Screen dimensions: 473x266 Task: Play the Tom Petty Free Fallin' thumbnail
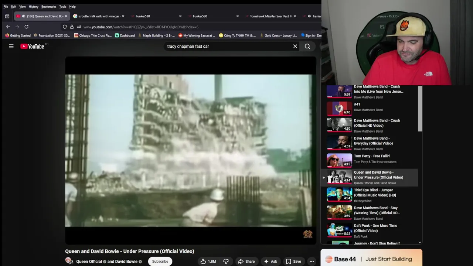tap(339, 160)
